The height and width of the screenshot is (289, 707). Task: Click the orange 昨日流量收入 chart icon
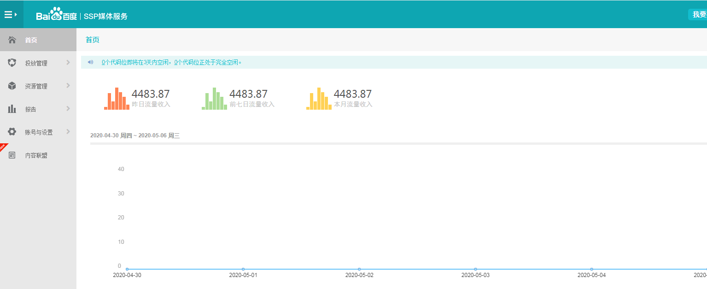pyautogui.click(x=117, y=99)
